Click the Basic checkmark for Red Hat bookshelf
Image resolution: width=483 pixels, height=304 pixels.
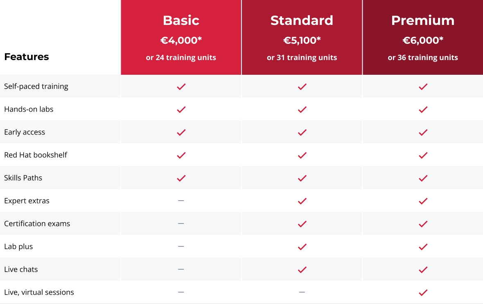click(x=181, y=155)
